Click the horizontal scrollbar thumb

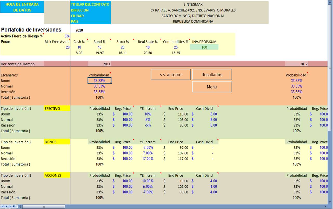(44, 207)
